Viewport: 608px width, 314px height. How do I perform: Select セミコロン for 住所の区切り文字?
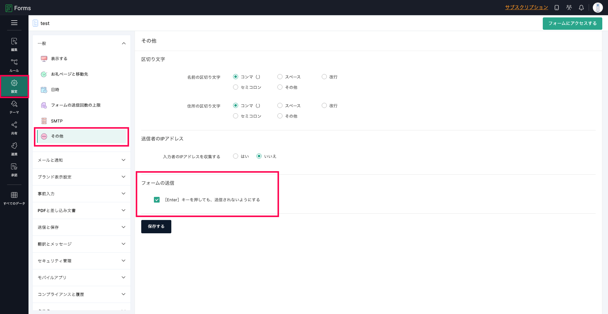tap(236, 116)
